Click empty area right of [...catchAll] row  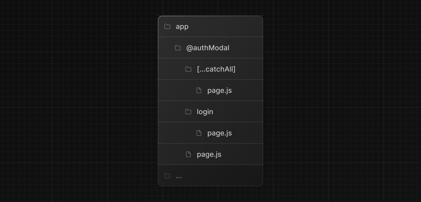[x=250, y=69]
